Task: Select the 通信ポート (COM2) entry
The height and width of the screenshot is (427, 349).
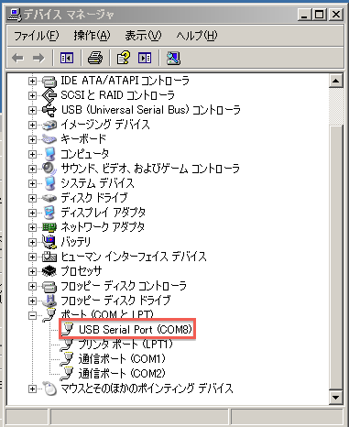Action: click(x=122, y=373)
